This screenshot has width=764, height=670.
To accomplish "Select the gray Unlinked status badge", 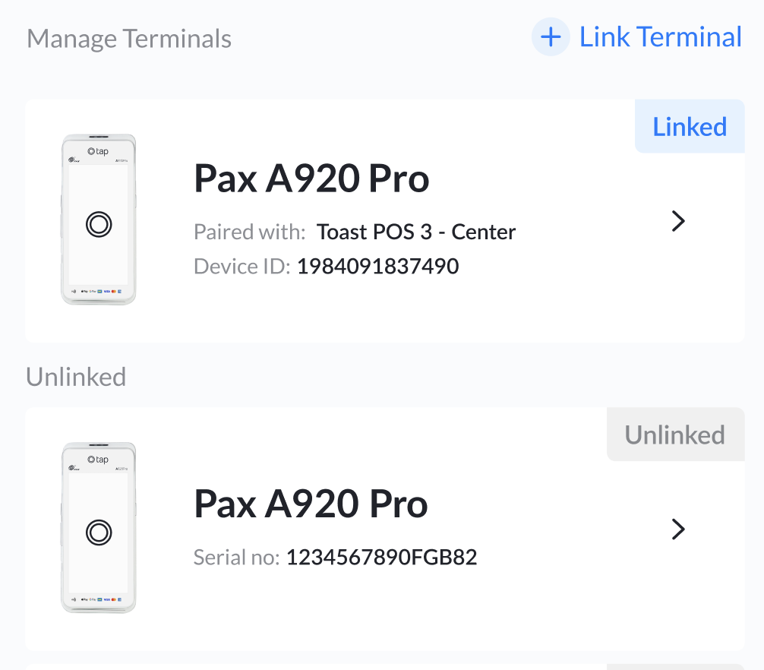I will 675,435.
